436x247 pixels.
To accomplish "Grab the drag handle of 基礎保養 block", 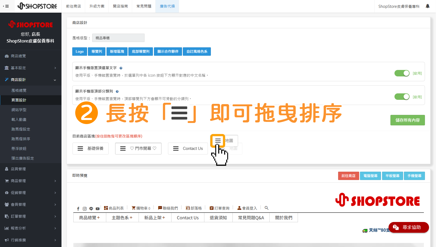I will point(80,149).
